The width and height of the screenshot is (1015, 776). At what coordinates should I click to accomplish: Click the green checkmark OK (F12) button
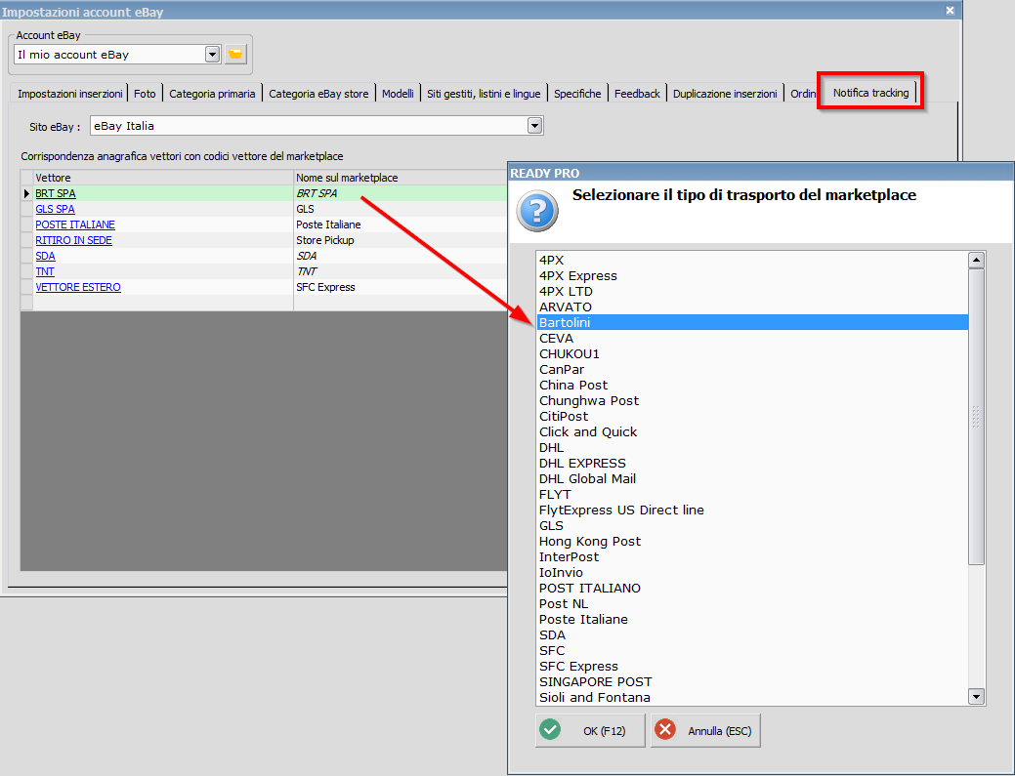[590, 731]
